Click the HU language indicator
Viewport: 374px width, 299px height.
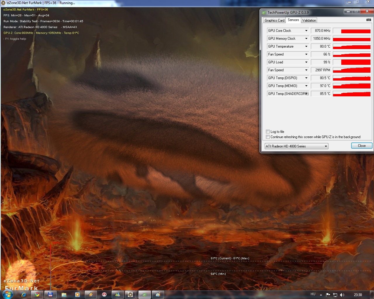313,294
